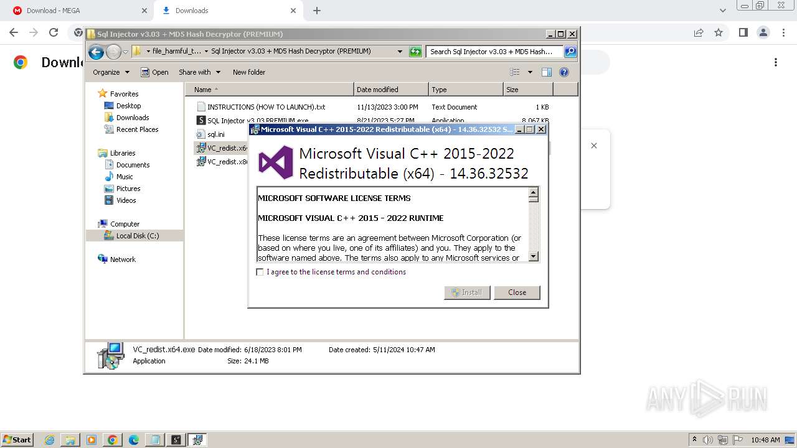
Task: Sort files by Date modified column
Action: tap(391, 90)
